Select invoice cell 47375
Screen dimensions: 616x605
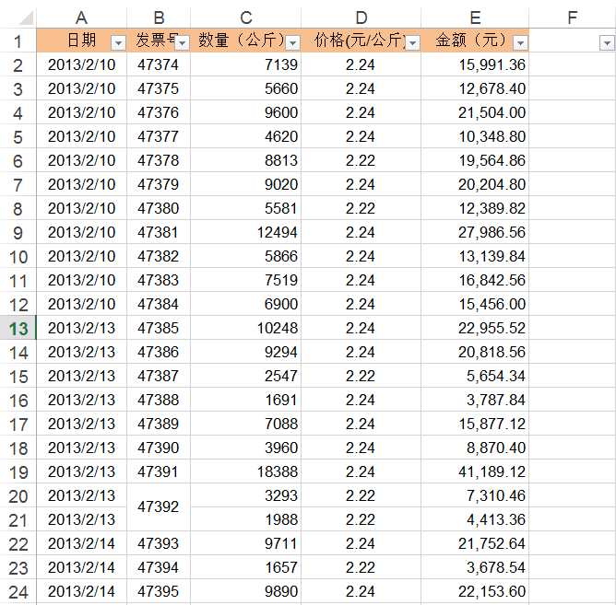[x=159, y=88]
